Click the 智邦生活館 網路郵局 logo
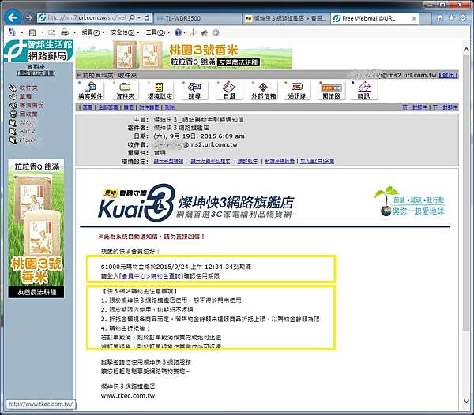474x415 pixels. click(x=39, y=50)
